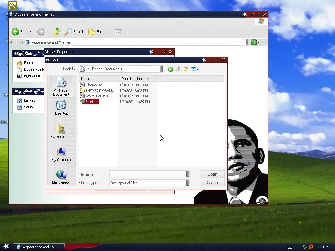This screenshot has height=251, width=335.
Task: Click the tray network connection icon
Action: tap(305, 247)
